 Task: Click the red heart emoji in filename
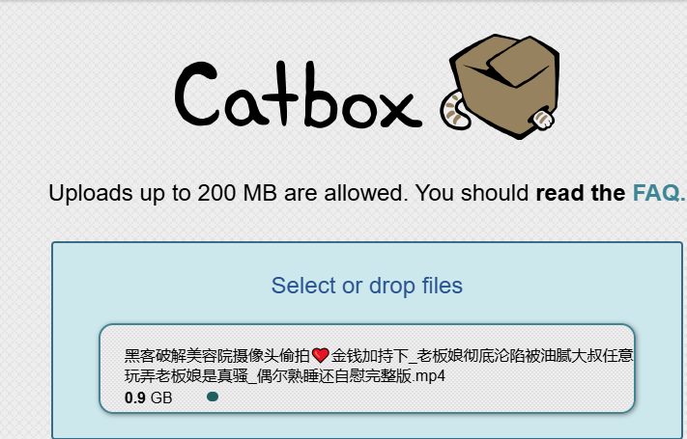[320, 355]
